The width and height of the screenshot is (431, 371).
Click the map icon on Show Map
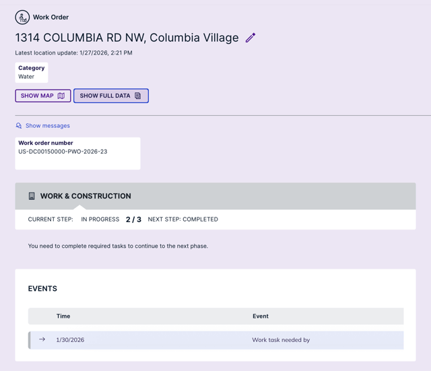pos(61,96)
